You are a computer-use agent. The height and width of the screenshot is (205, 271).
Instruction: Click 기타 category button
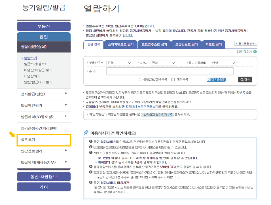click(44, 187)
